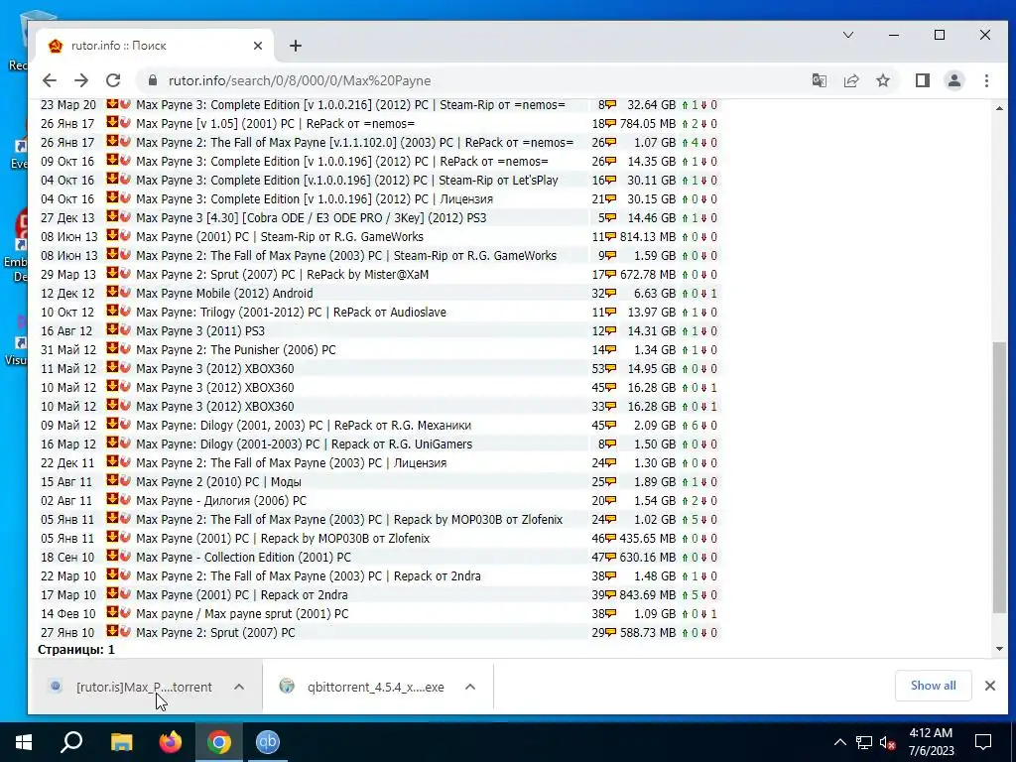Screen dimensions: 1016x762
Task: Open qBittorrent from the taskbar
Action: (268, 742)
